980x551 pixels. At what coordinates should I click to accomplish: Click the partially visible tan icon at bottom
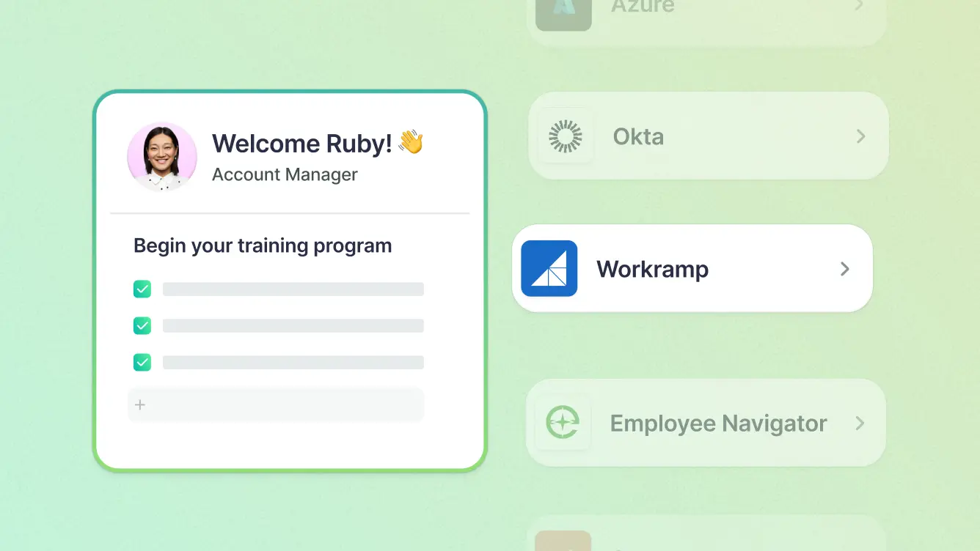563,542
